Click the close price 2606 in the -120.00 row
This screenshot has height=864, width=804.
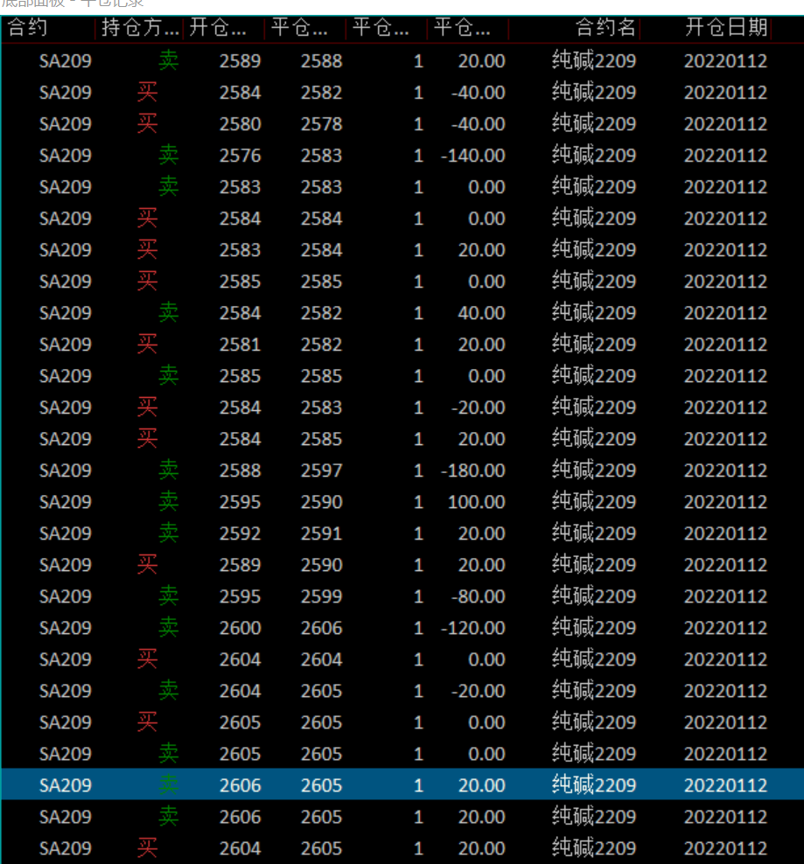(321, 628)
